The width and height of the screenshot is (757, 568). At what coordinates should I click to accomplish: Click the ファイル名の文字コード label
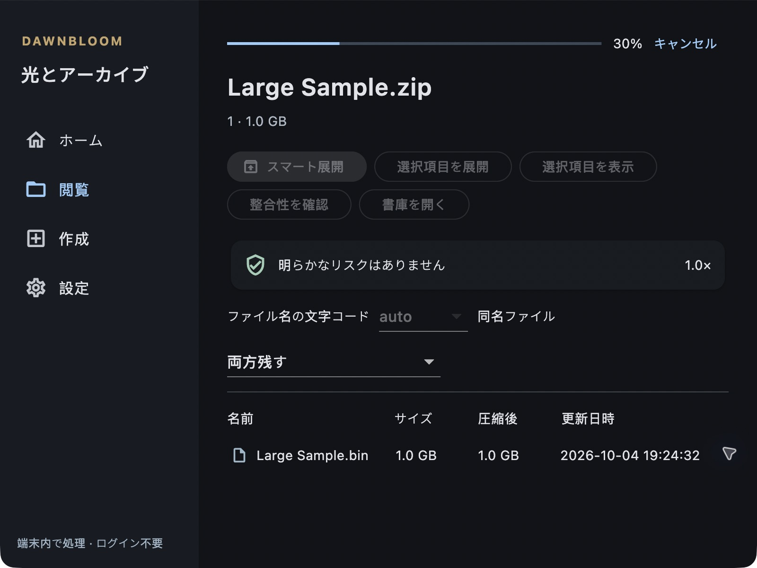coord(298,316)
